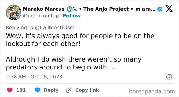Open the @marakomtap handle link
The image size is (179, 97).
pyautogui.click(x=41, y=16)
